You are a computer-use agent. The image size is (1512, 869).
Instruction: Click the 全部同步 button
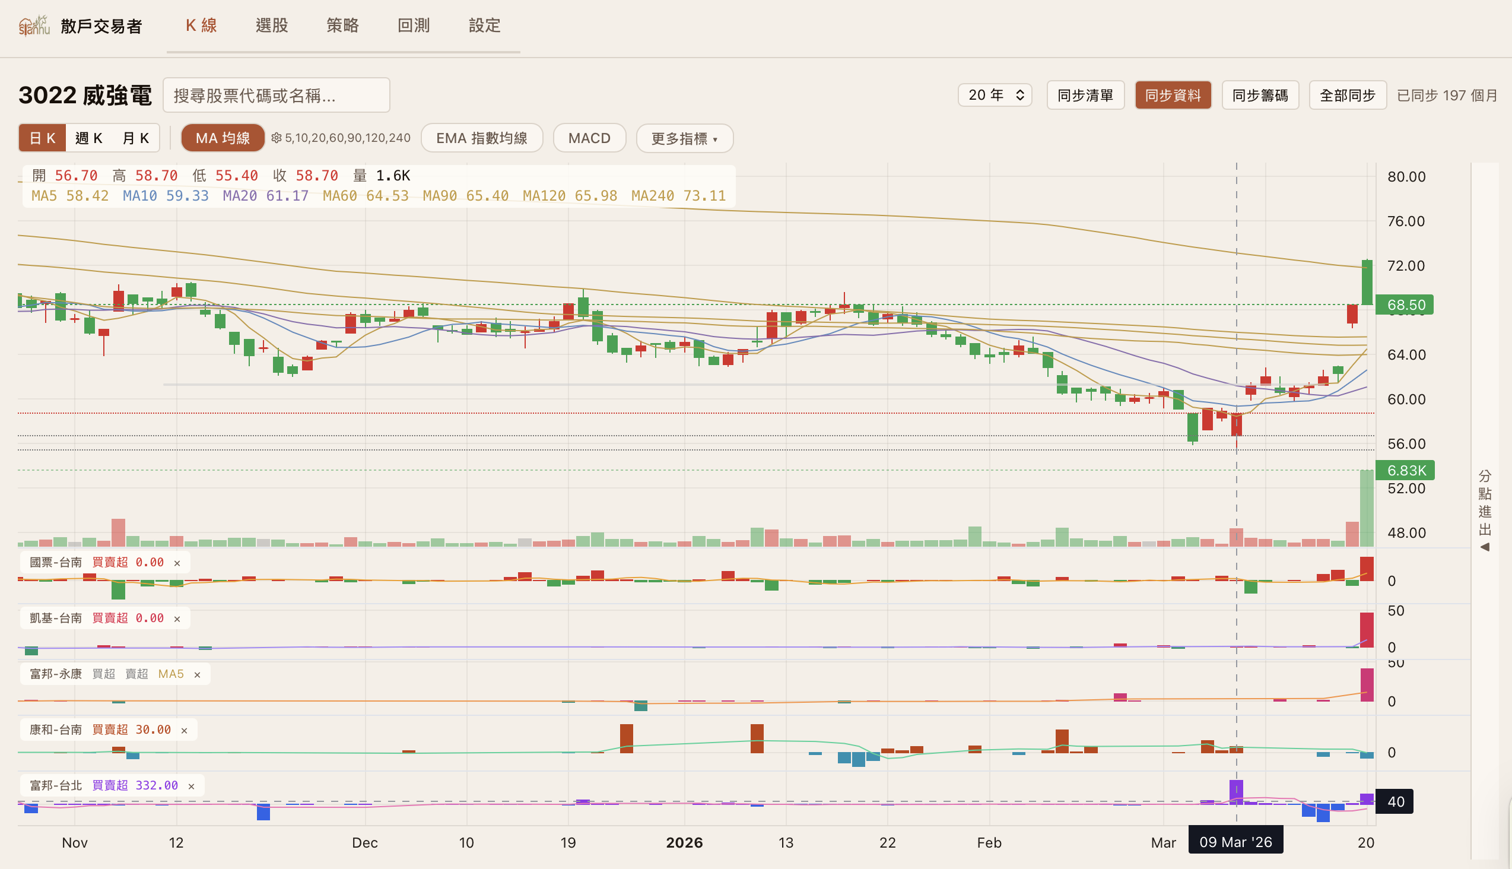coord(1346,95)
